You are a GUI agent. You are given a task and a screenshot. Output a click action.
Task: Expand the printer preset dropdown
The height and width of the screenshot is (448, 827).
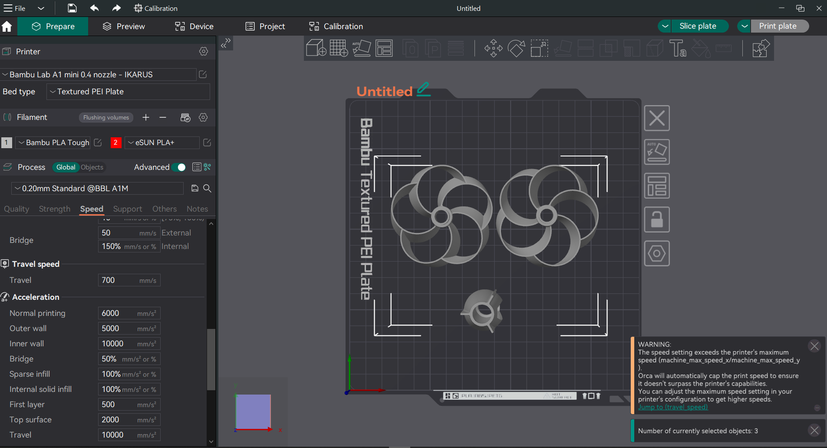[99, 75]
